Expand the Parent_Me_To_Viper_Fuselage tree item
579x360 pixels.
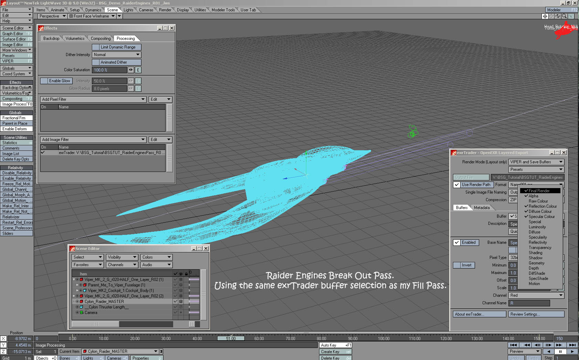coord(77,285)
